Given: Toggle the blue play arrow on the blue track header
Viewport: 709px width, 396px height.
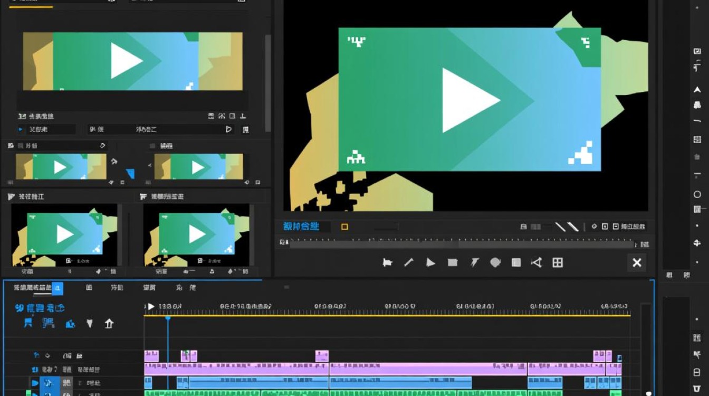Looking at the screenshot, I should pos(35,383).
